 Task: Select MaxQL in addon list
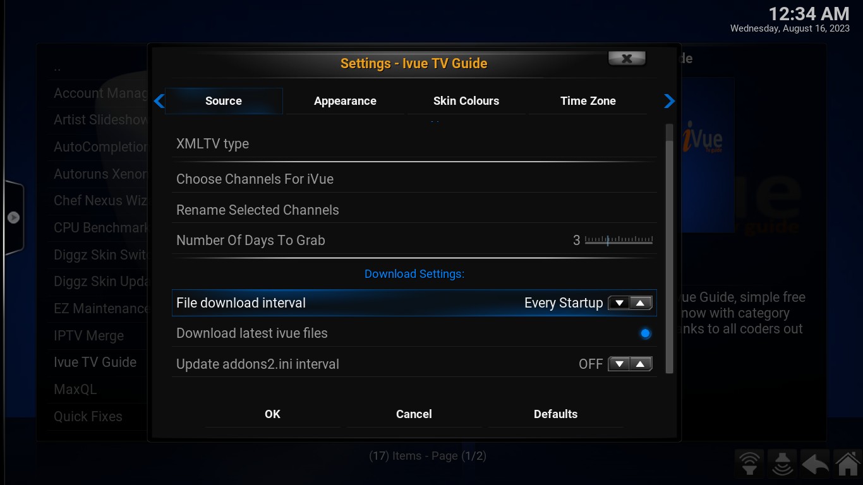click(x=75, y=390)
